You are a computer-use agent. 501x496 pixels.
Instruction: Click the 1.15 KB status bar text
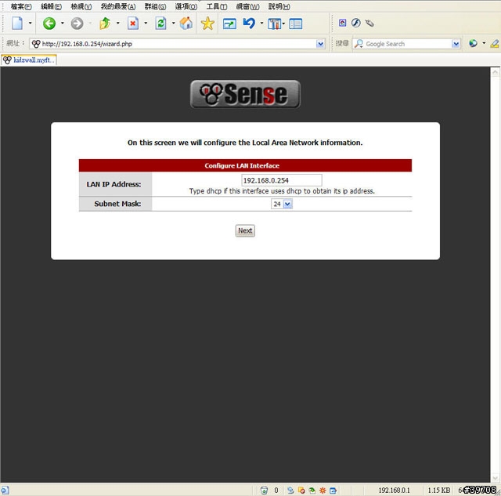click(x=439, y=491)
